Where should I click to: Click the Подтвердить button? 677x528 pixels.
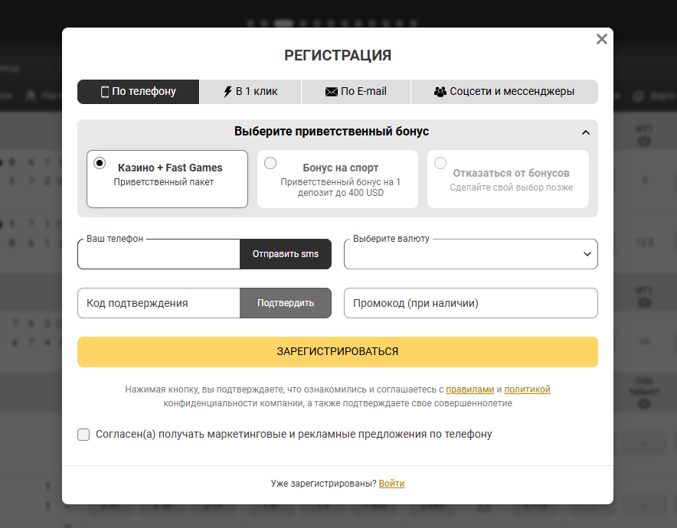(286, 303)
